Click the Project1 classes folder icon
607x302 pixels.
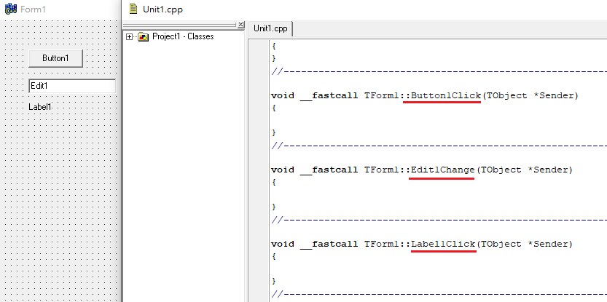tap(144, 36)
